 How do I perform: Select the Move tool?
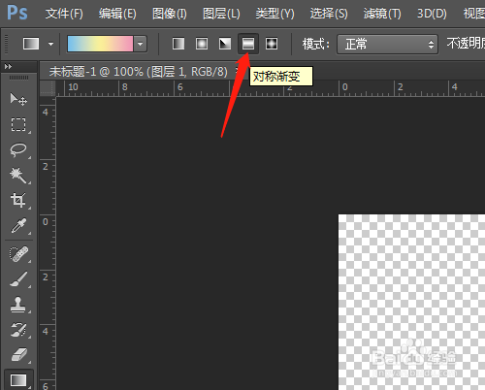18,99
